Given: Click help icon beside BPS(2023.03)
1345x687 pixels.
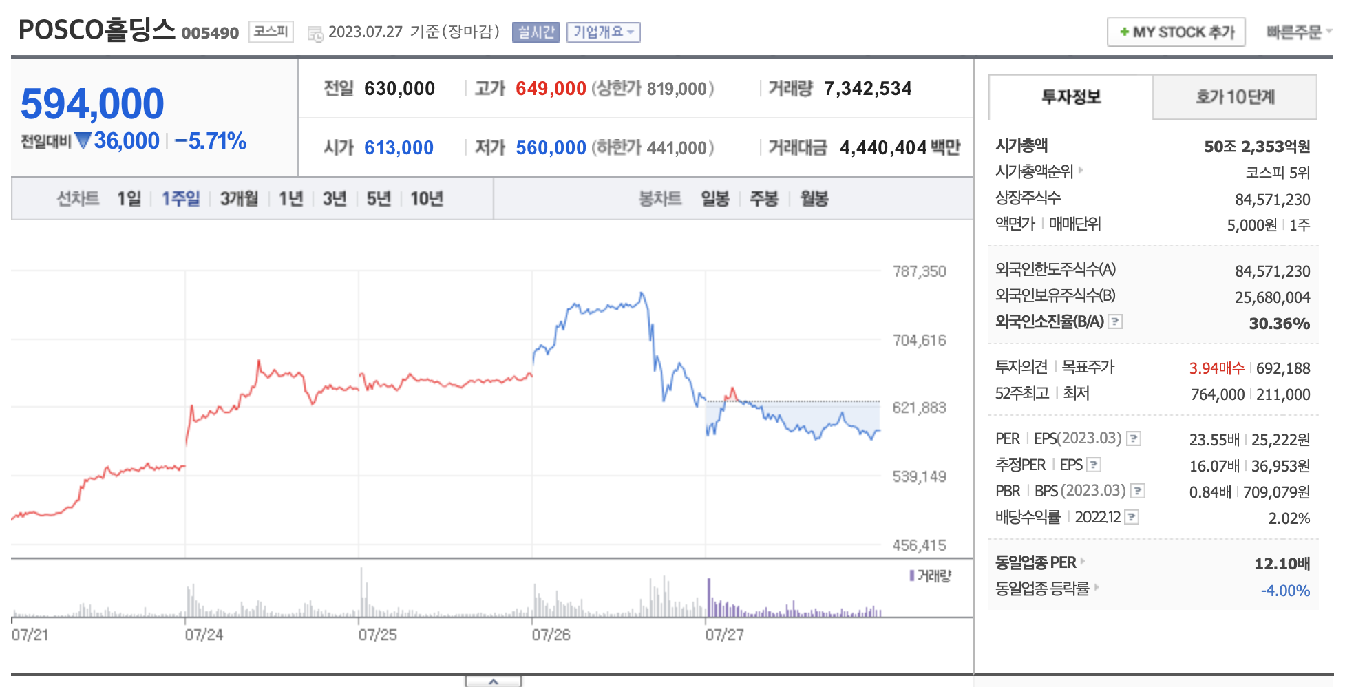Looking at the screenshot, I should (1138, 491).
